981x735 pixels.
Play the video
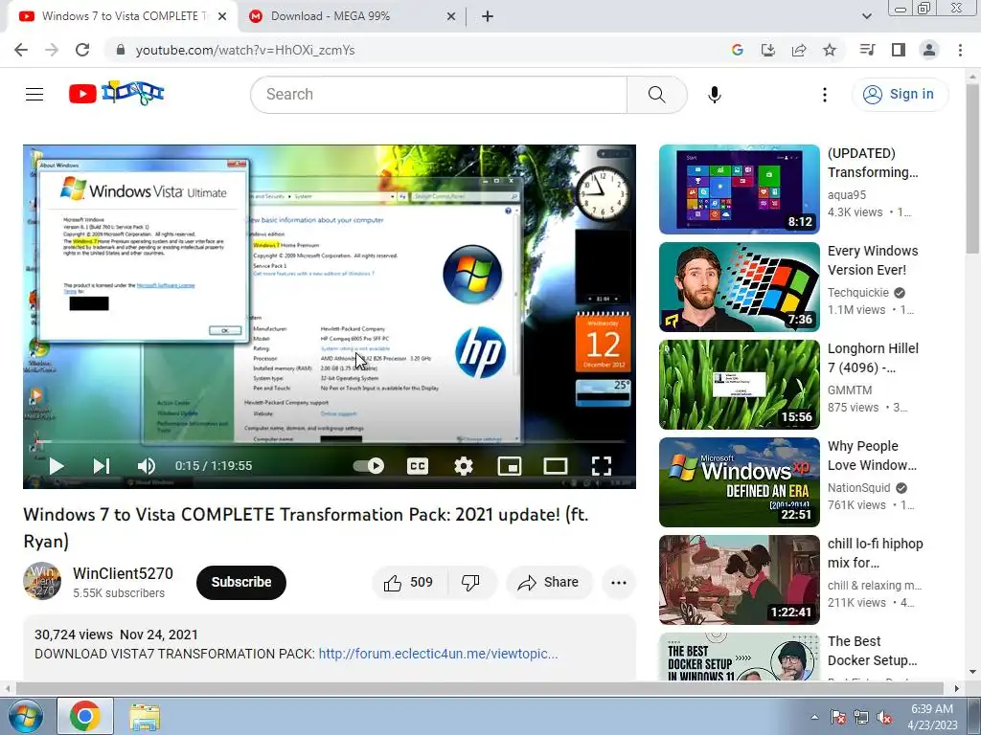tap(57, 466)
